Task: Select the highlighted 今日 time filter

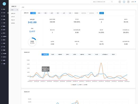Action: [x=33, y=13]
